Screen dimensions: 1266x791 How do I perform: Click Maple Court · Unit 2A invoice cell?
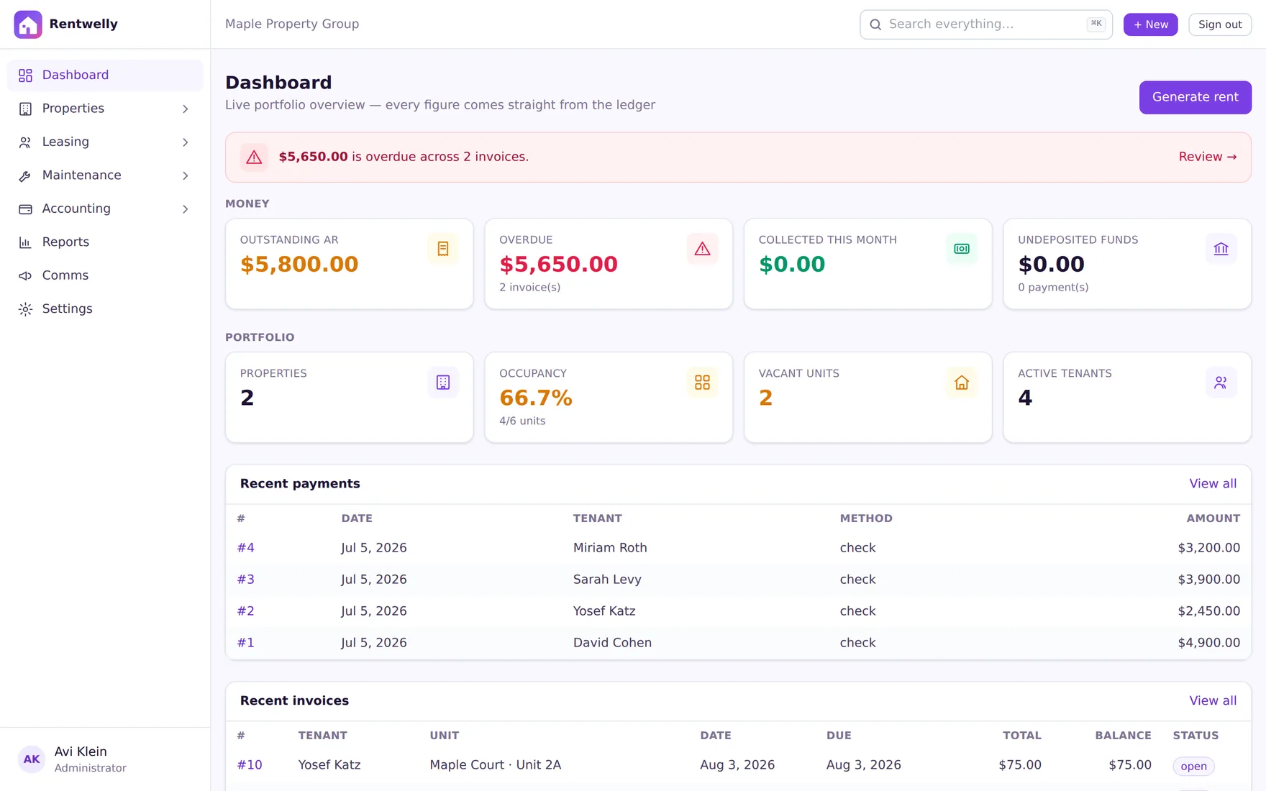click(496, 765)
